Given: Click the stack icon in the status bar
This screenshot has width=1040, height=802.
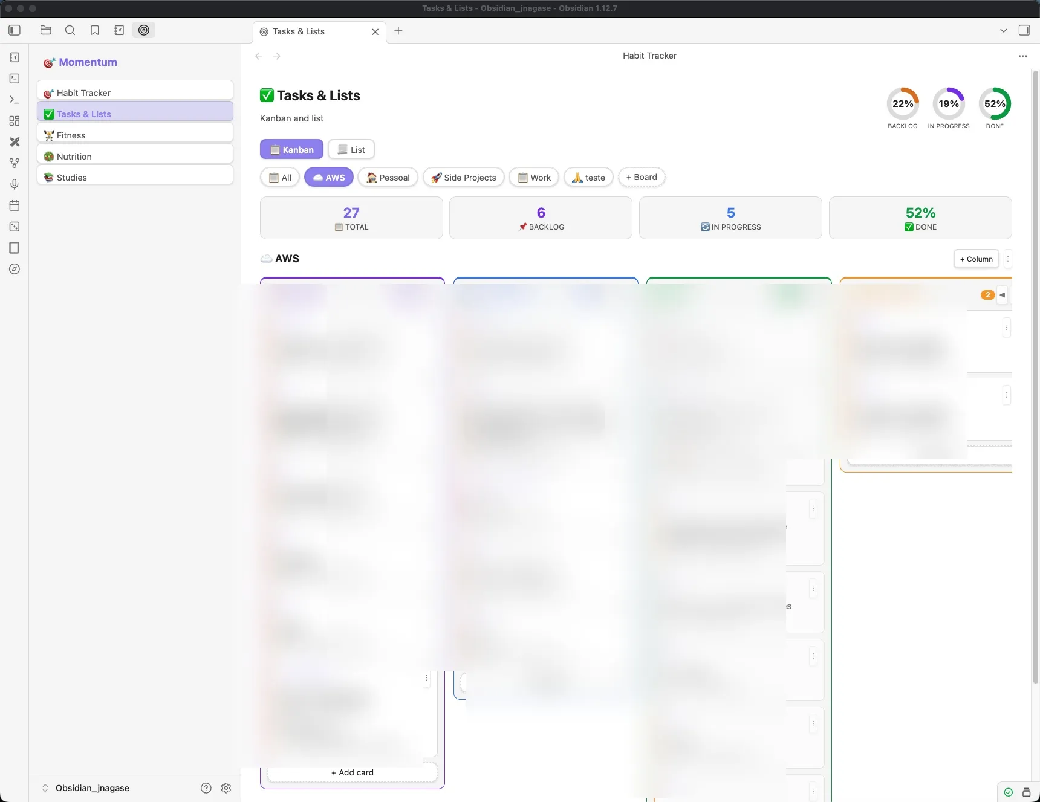Looking at the screenshot, I should tap(1026, 792).
